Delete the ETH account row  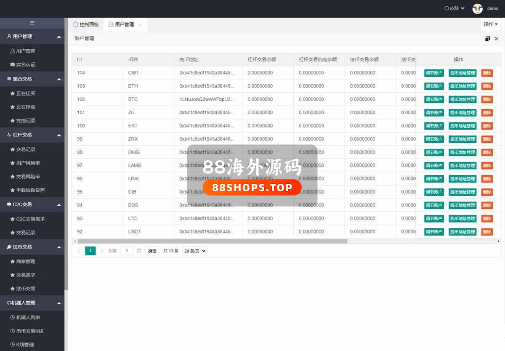(x=487, y=86)
